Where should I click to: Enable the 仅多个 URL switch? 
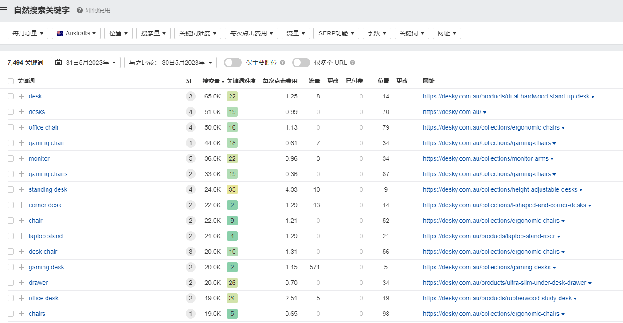tap(301, 63)
